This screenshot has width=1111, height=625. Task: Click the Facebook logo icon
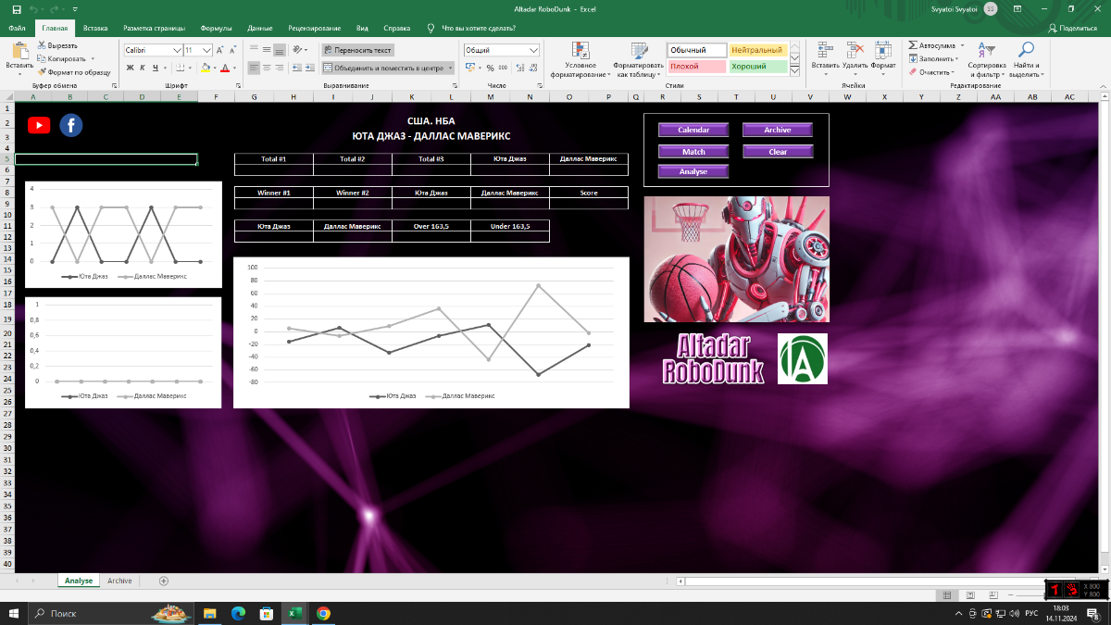click(x=71, y=125)
